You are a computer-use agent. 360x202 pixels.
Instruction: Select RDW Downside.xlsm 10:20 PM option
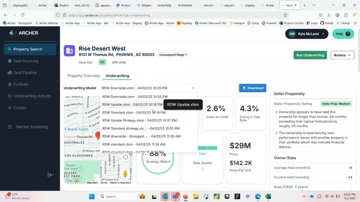(148, 96)
